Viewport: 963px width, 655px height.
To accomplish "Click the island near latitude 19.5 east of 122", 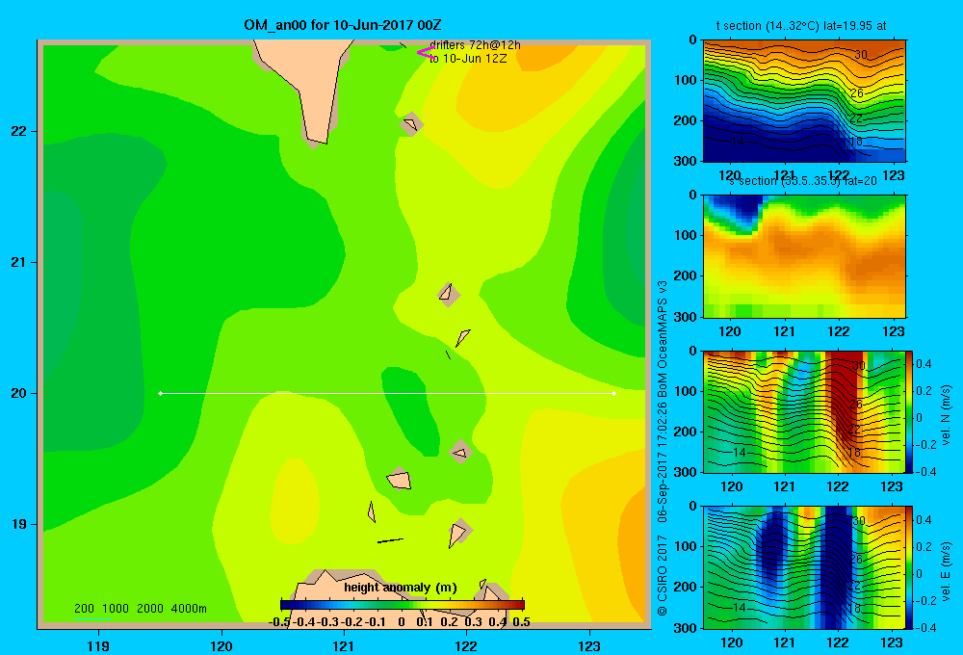I will (461, 452).
